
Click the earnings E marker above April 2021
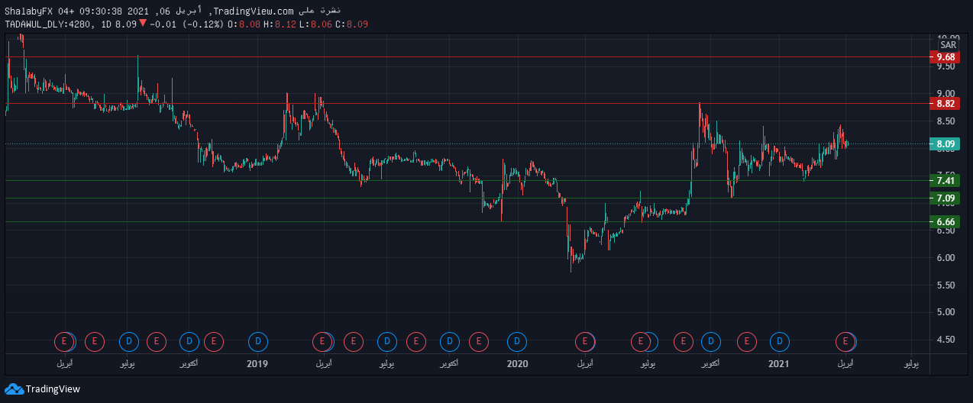[x=845, y=341]
